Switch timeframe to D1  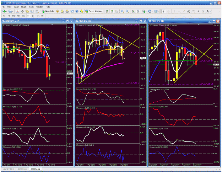click(x=33, y=16)
